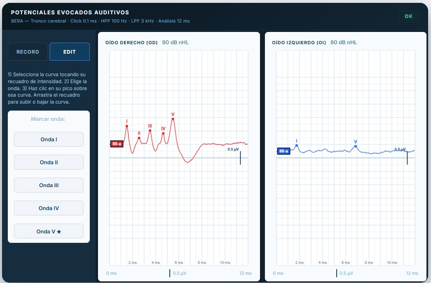Select the red 80-a curve label
The image size is (431, 283).
tap(116, 144)
